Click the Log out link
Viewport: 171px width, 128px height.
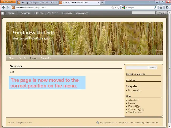click(132, 103)
